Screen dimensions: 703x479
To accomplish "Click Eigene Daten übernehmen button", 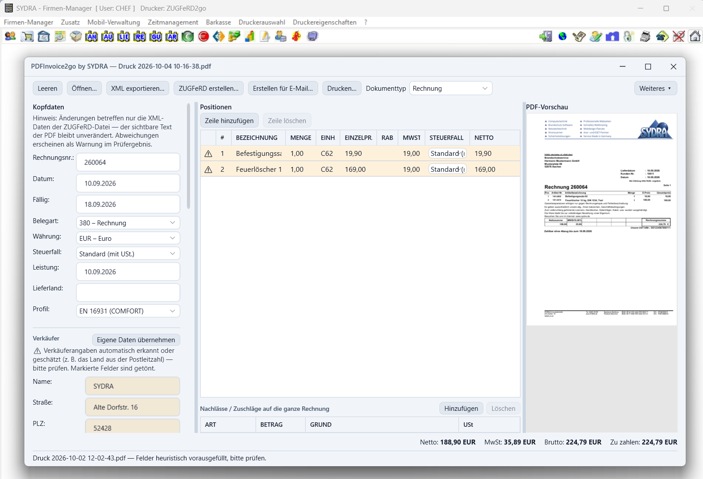I will point(136,340).
